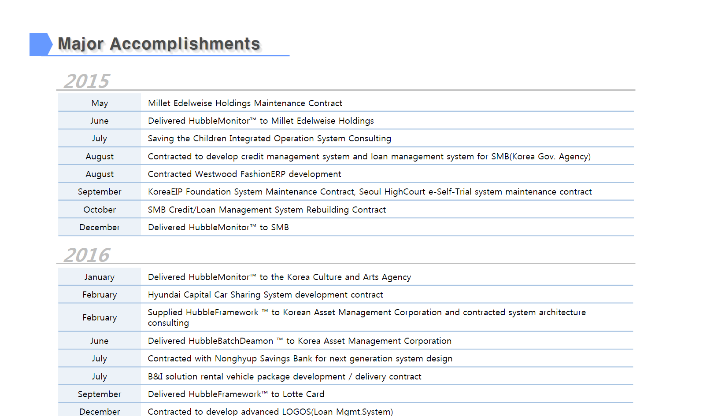Click the "October" month cell
Screen dimensions: 703x416
coord(100,210)
